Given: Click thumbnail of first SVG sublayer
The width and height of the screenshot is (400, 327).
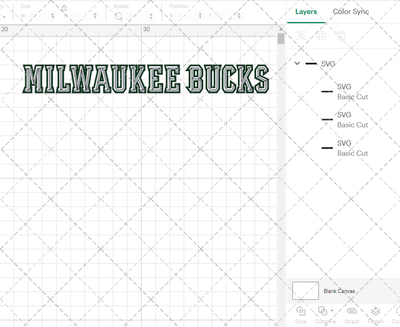Looking at the screenshot, I should (x=327, y=91).
